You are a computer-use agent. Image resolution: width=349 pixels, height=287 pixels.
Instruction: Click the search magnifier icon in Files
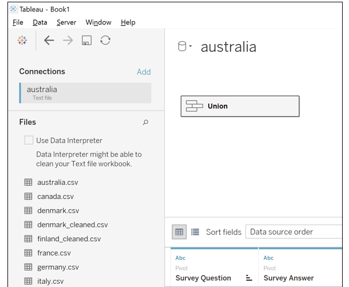[145, 122]
